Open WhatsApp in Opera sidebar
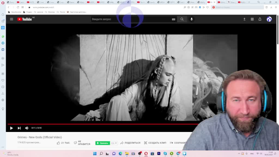 [3, 37]
